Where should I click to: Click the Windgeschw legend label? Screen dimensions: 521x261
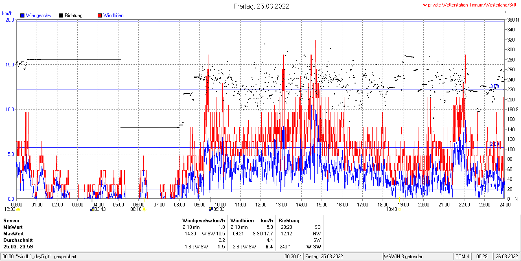[x=38, y=15]
